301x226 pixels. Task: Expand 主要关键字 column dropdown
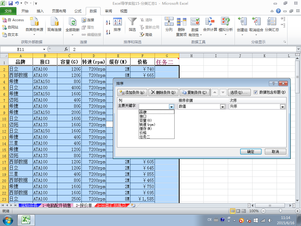coord(171,107)
